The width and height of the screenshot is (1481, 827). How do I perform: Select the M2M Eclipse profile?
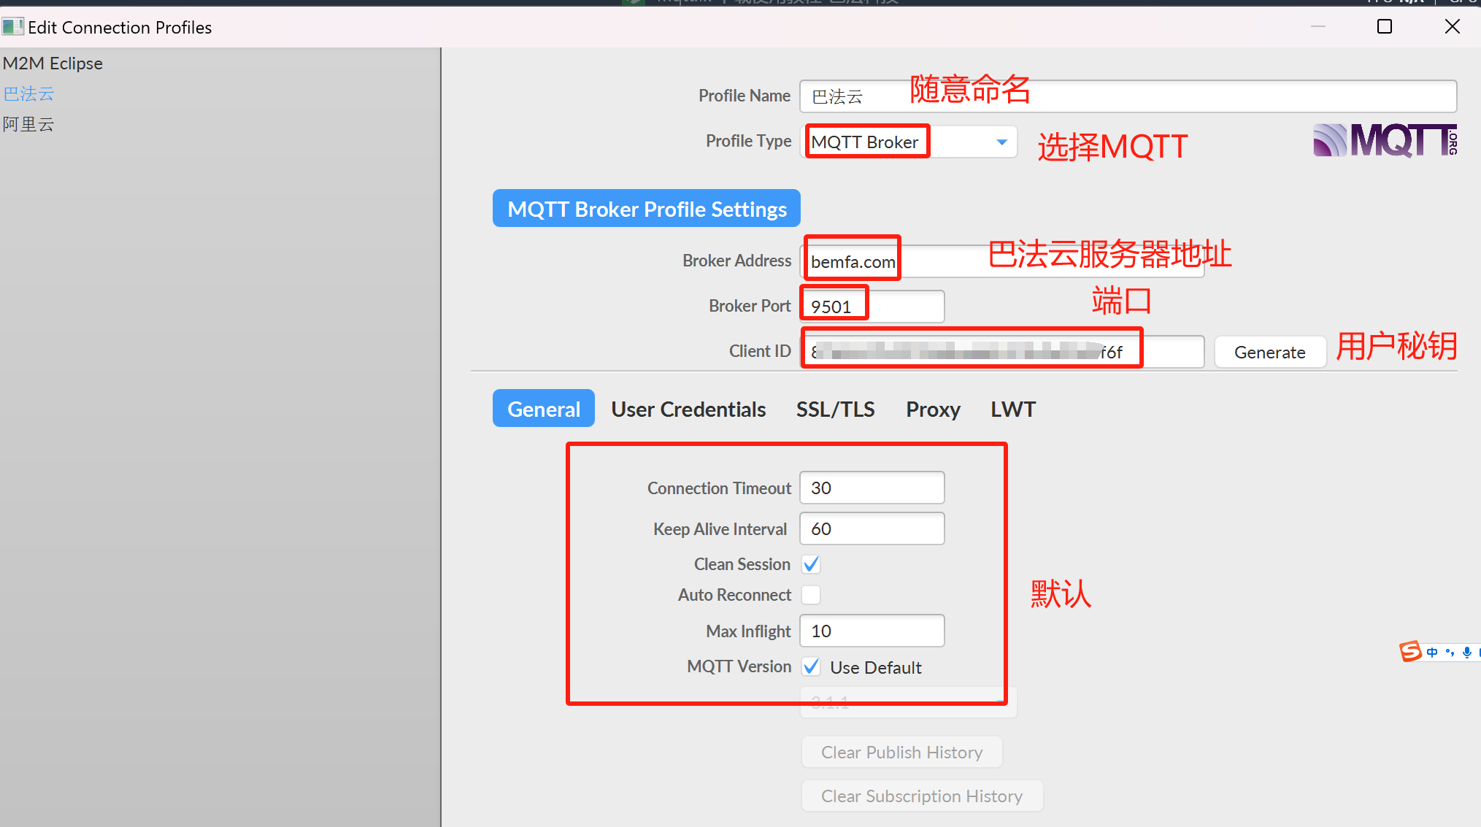[53, 64]
